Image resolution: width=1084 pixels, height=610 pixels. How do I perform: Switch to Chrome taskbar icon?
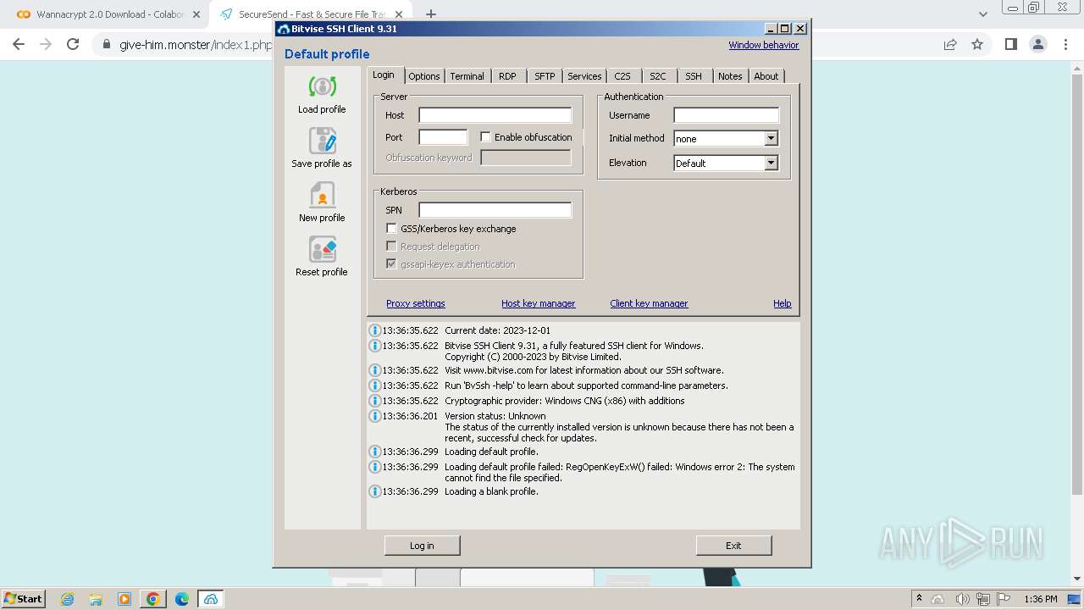(x=153, y=599)
